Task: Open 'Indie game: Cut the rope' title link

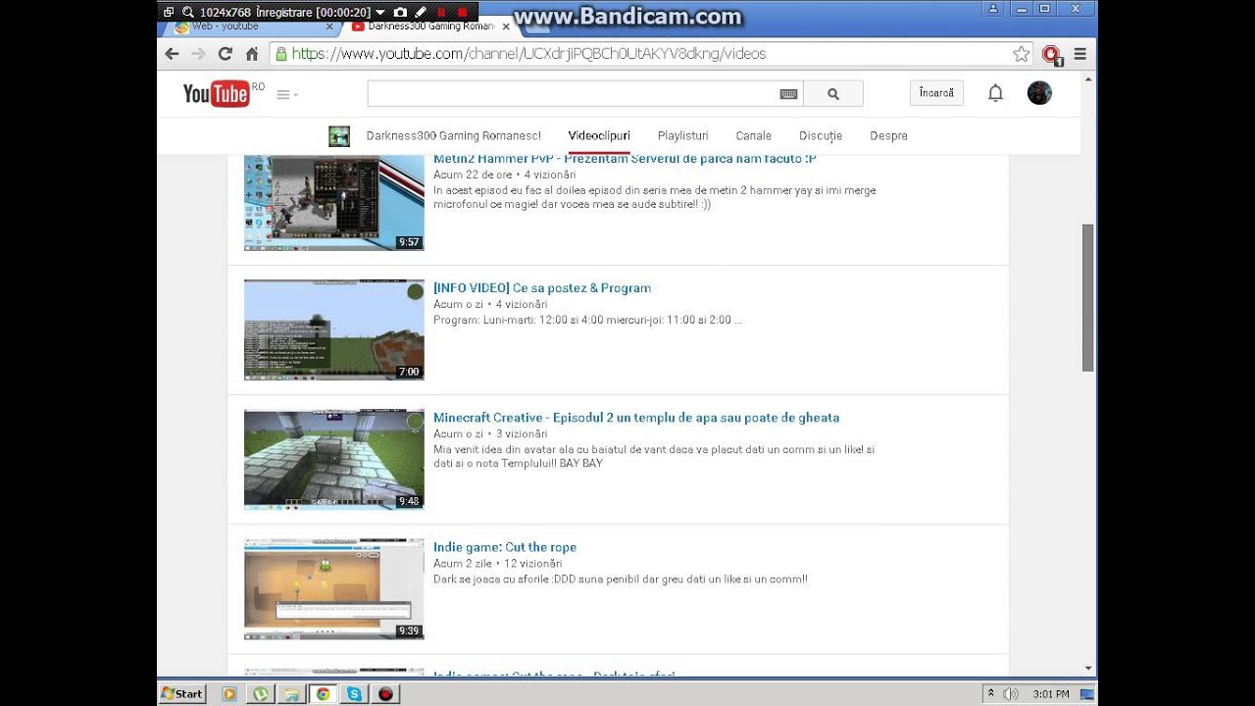Action: [x=505, y=547]
